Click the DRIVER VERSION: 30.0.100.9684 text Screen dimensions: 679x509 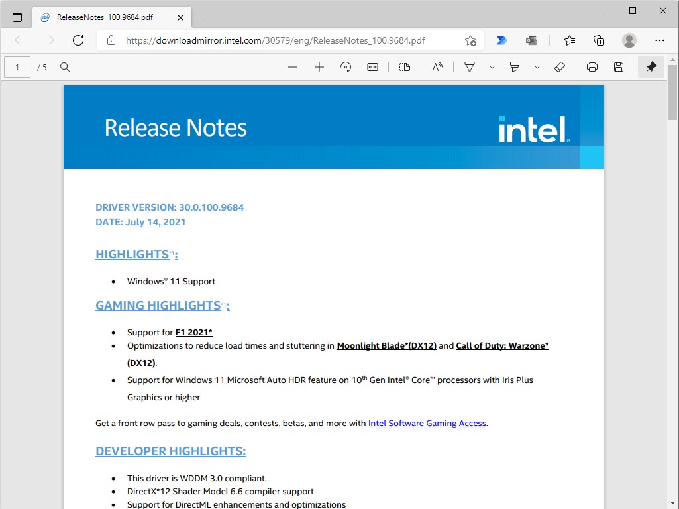(170, 207)
